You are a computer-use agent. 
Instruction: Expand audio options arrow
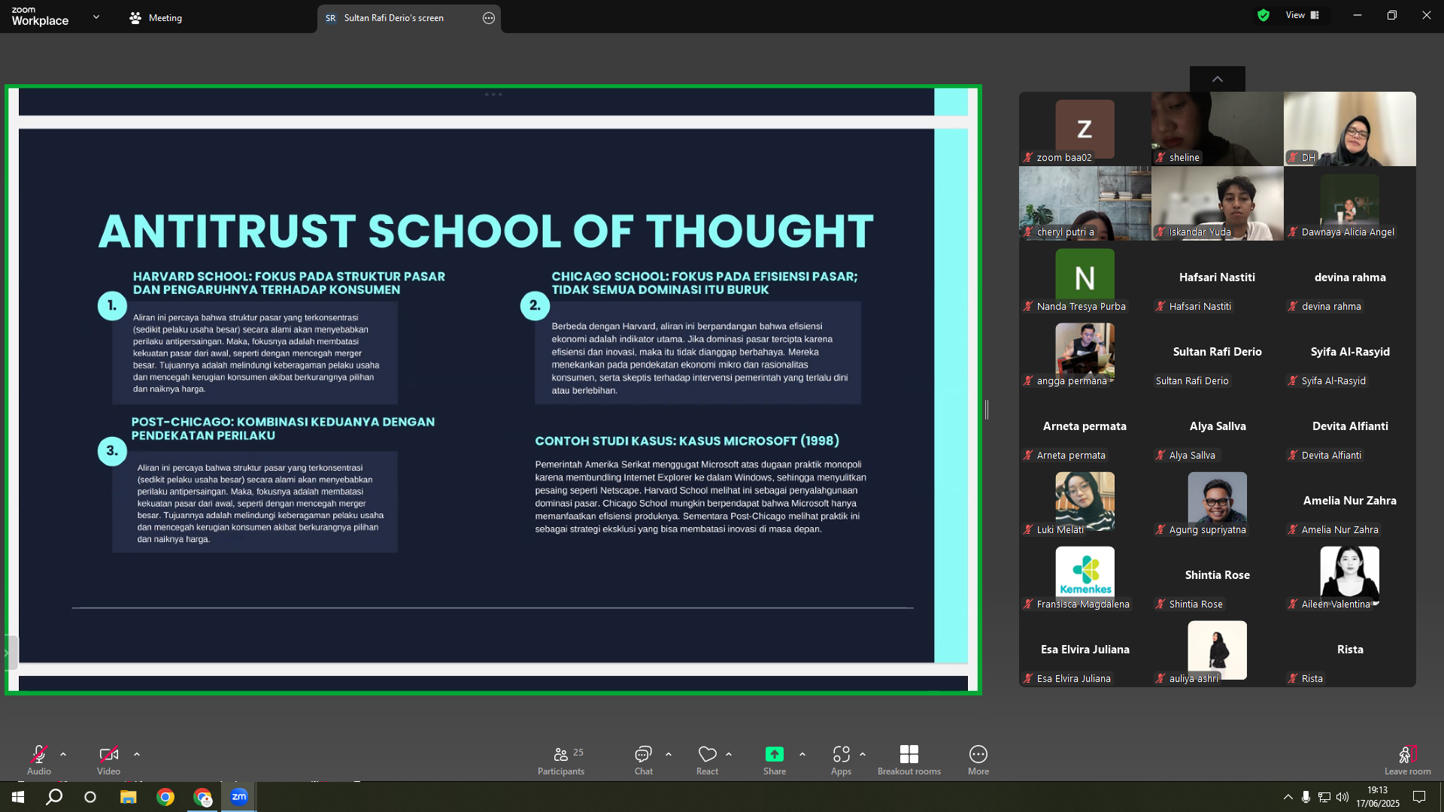pyautogui.click(x=63, y=754)
